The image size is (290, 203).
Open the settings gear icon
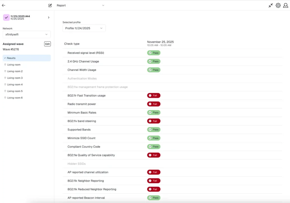[x=278, y=5]
